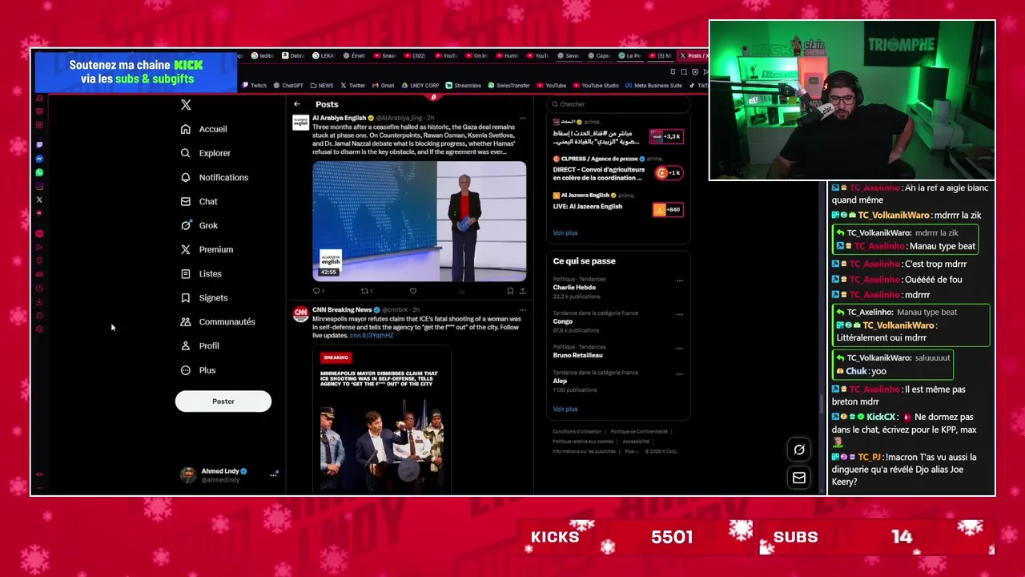The width and height of the screenshot is (1025, 577).
Task: Open the ChatGPT bookmark
Action: (288, 86)
